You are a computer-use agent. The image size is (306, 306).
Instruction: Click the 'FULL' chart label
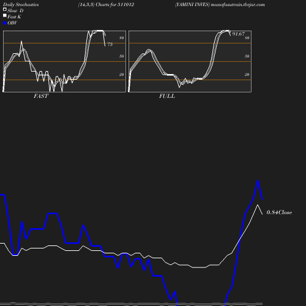tap(167, 96)
